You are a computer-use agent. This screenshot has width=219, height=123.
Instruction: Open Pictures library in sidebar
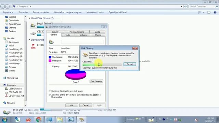coord(12,67)
